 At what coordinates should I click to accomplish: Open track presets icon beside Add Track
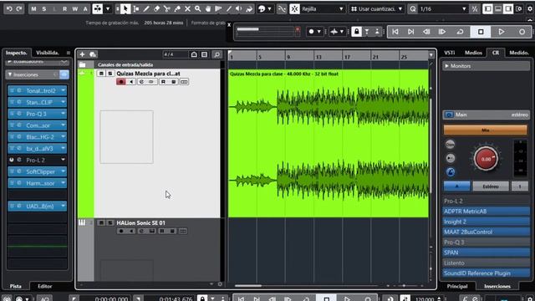click(93, 54)
